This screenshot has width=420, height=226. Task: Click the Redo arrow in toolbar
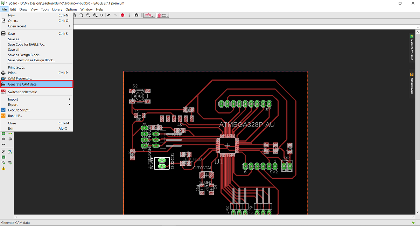pos(115,15)
